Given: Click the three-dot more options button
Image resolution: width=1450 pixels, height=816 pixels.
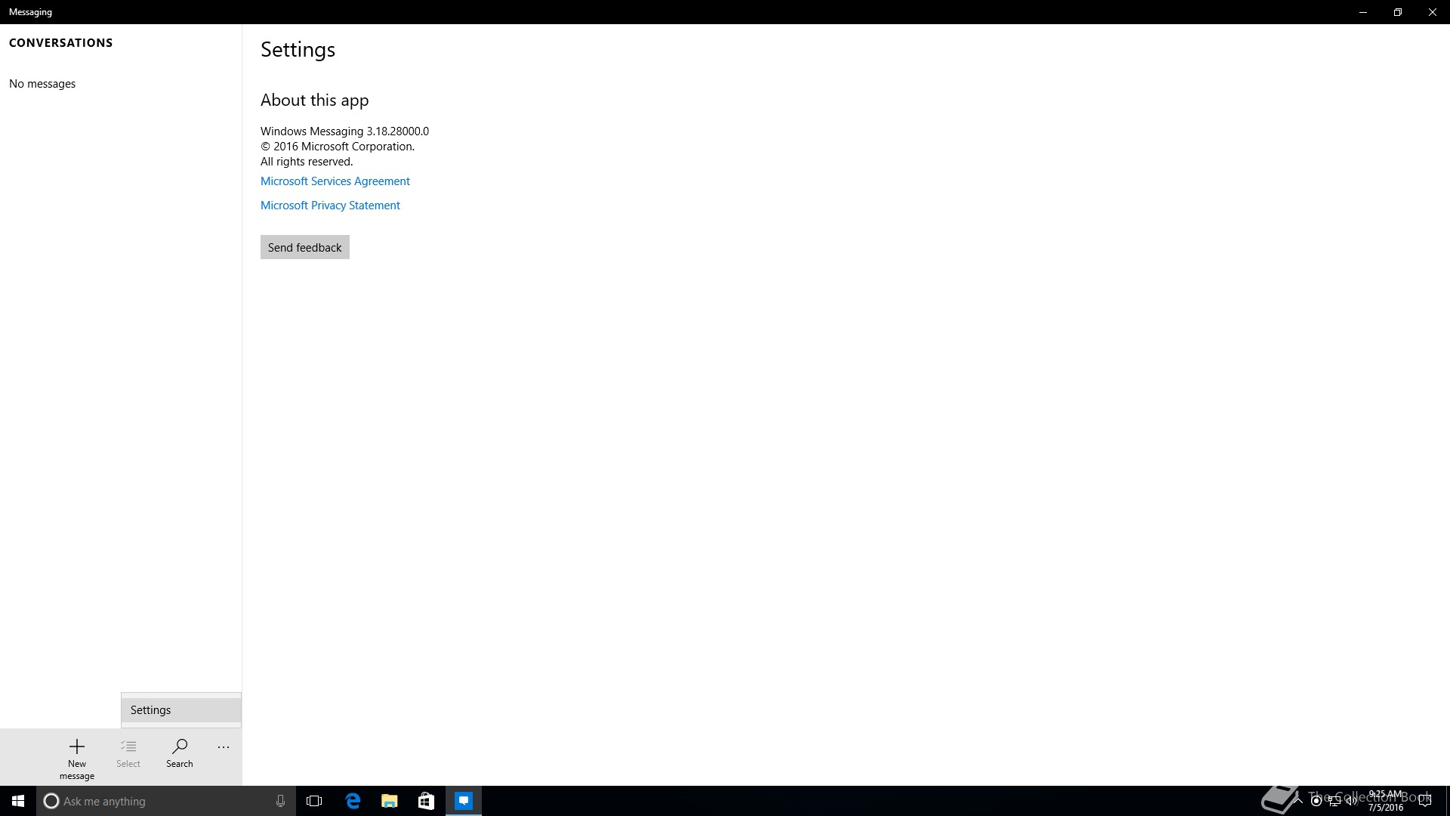Looking at the screenshot, I should pyautogui.click(x=224, y=747).
